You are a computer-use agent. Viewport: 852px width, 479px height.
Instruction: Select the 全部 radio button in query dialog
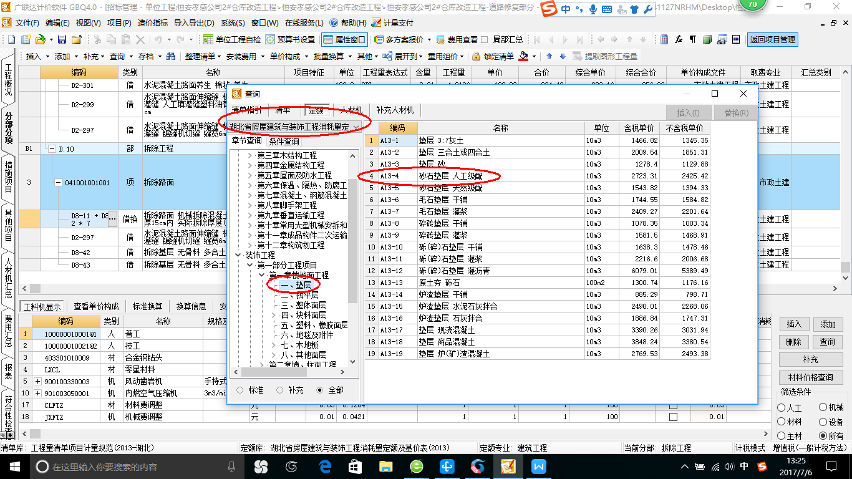(x=320, y=390)
